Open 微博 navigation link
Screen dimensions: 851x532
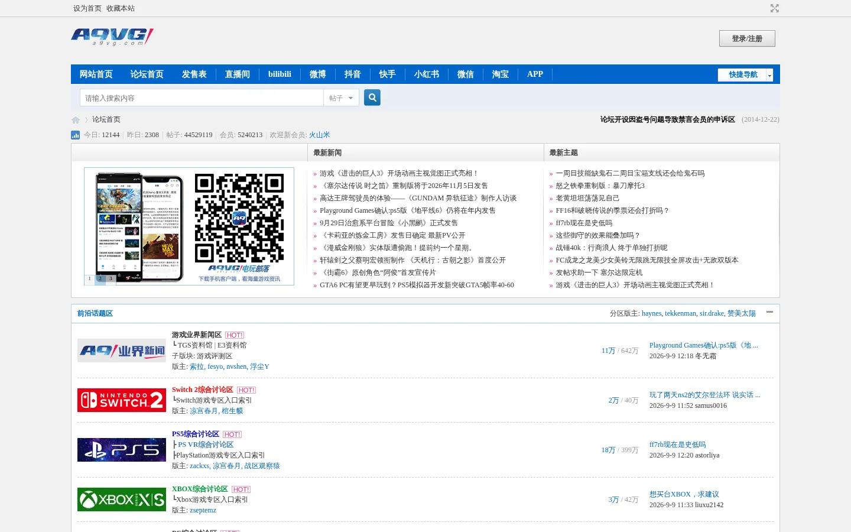coord(318,74)
